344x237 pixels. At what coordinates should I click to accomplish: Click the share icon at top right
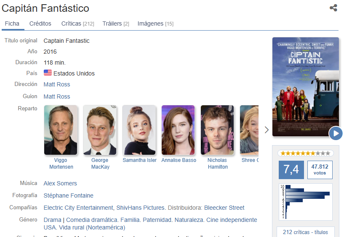(x=333, y=8)
